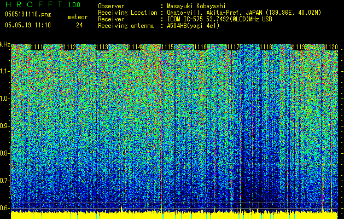Click the kHz axis unit label
The image size is (344, 219).
(x=5, y=44)
